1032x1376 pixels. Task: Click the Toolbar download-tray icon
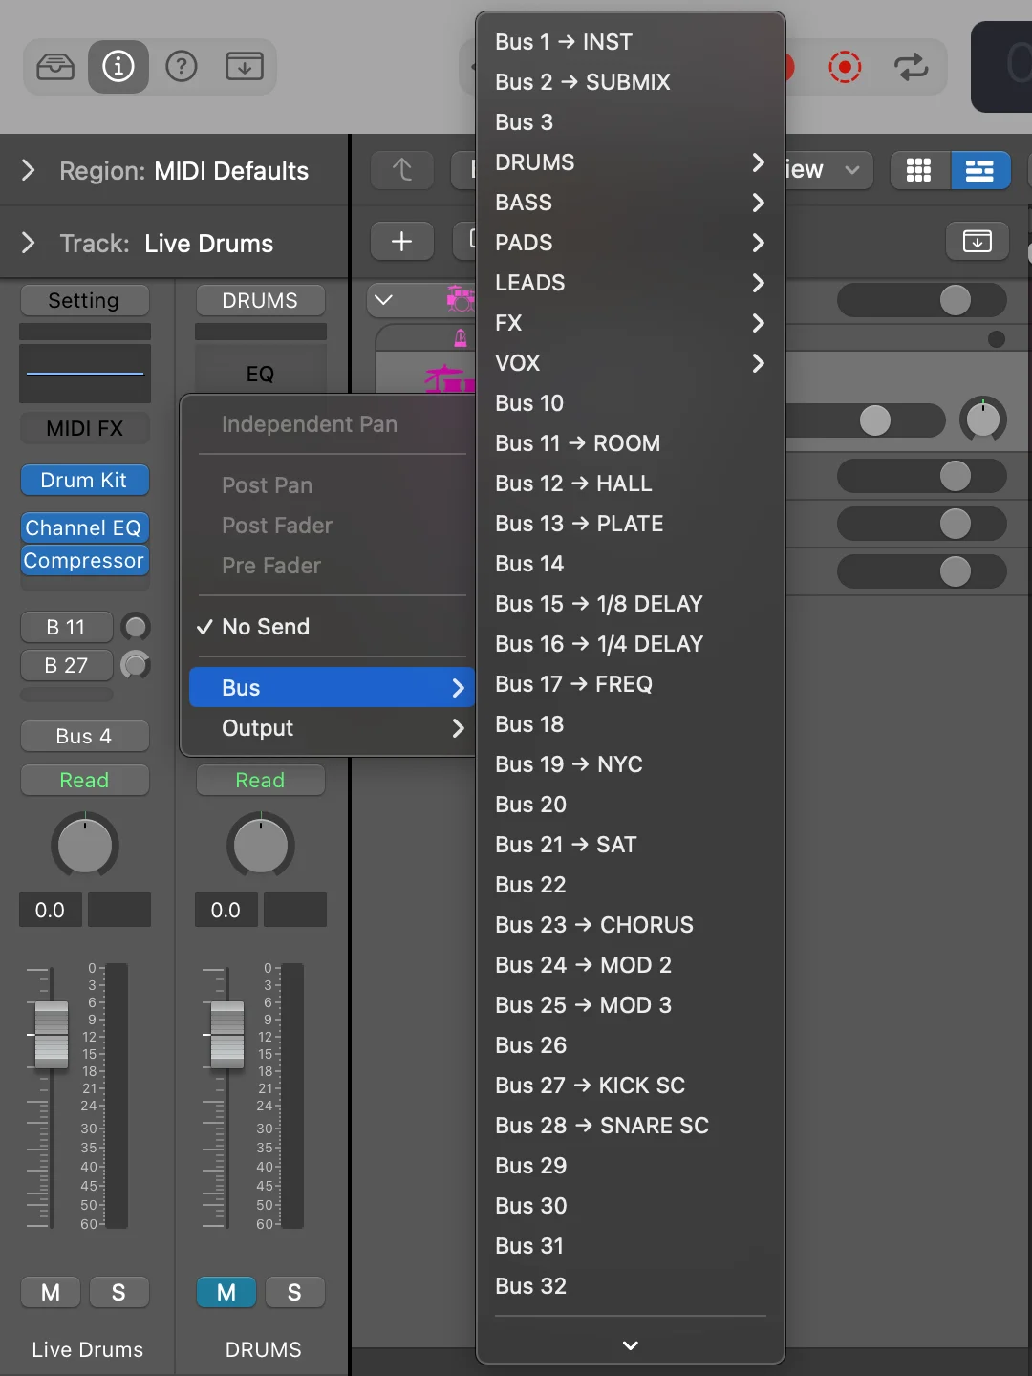pos(245,67)
